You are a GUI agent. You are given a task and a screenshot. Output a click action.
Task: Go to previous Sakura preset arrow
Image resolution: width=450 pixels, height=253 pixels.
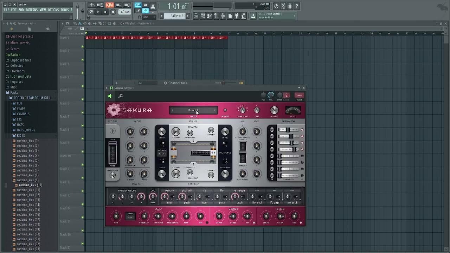[x=172, y=110]
